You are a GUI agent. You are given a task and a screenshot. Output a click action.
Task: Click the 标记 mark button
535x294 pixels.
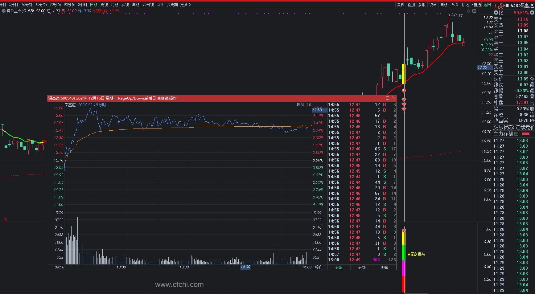coord(465,5)
